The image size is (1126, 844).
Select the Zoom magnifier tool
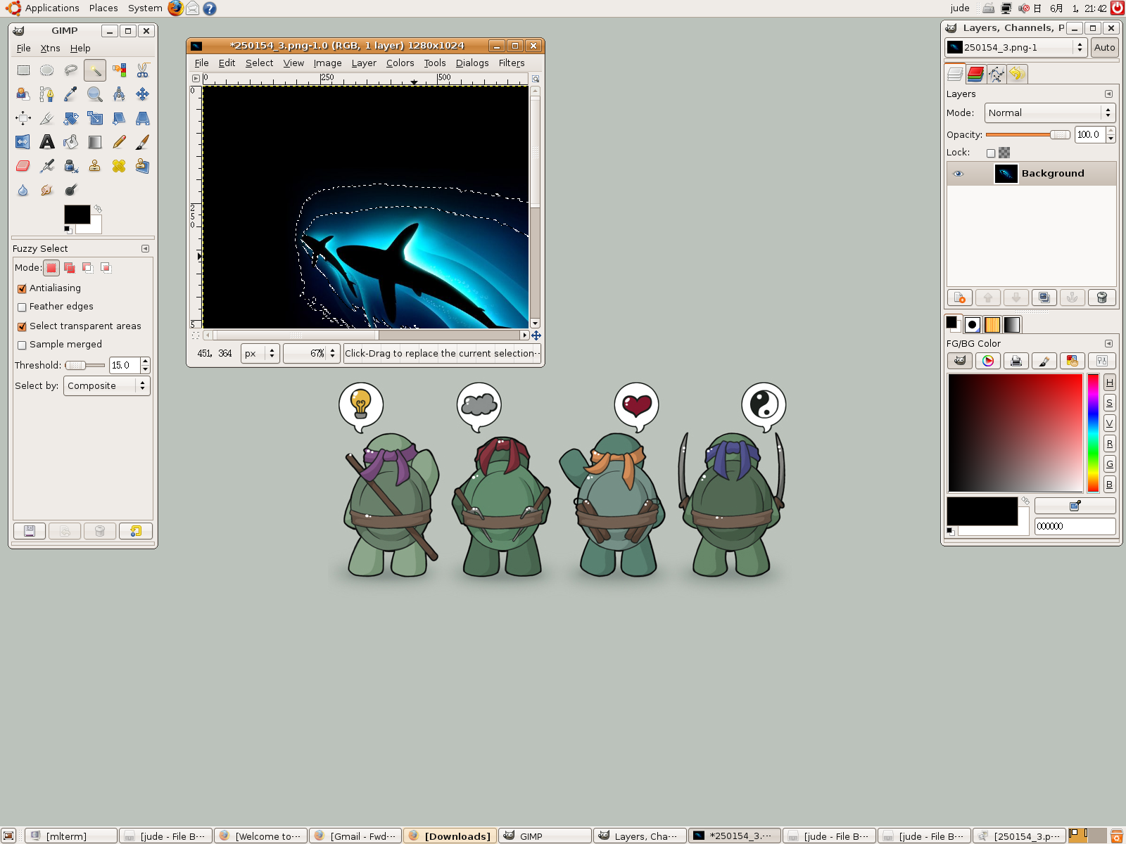click(95, 94)
